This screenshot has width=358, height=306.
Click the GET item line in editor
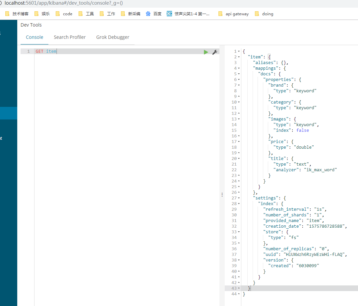[46, 51]
